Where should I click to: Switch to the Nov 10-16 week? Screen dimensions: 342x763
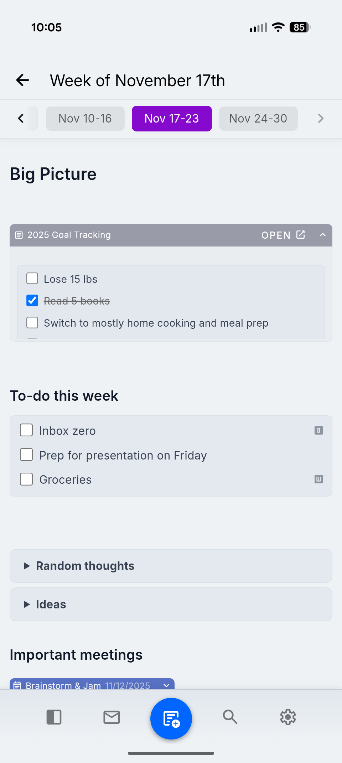(x=85, y=118)
